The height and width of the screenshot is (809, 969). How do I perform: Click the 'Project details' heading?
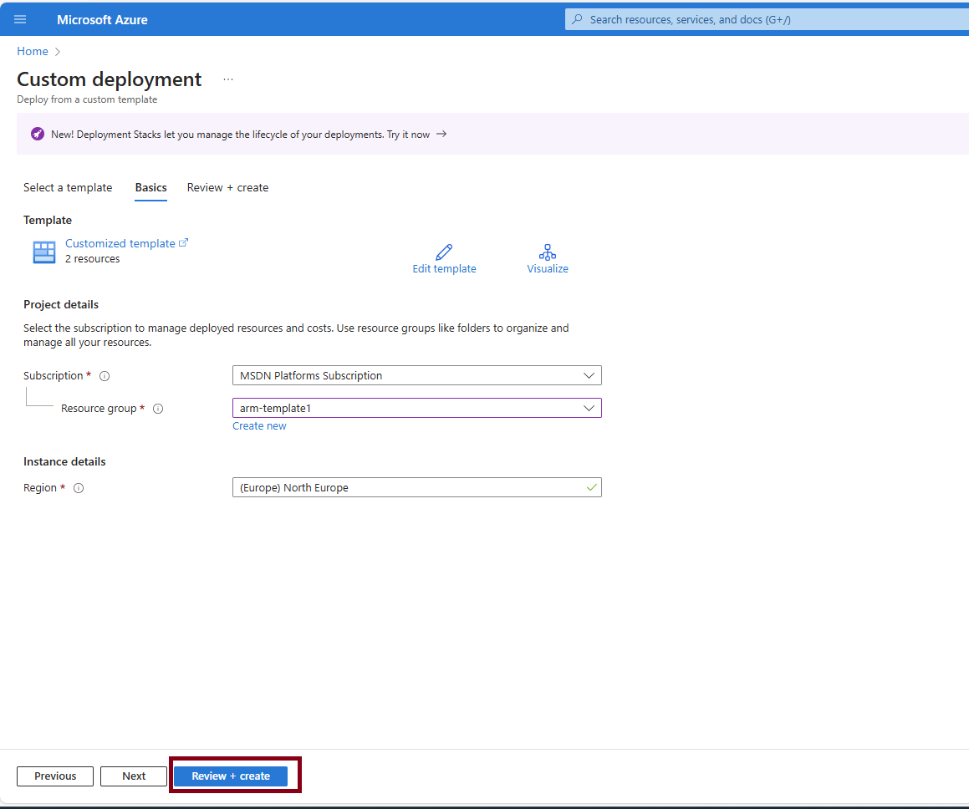click(x=61, y=304)
